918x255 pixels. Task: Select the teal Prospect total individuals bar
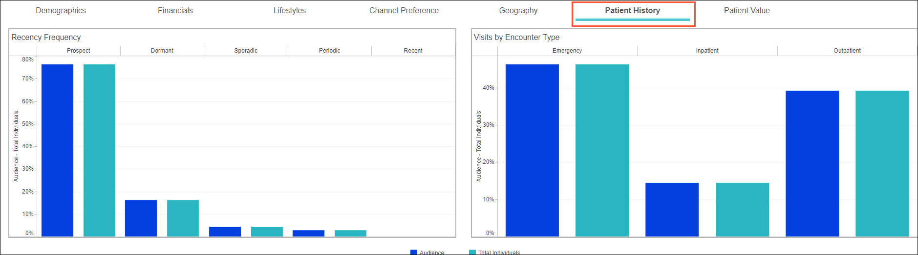pyautogui.click(x=99, y=150)
